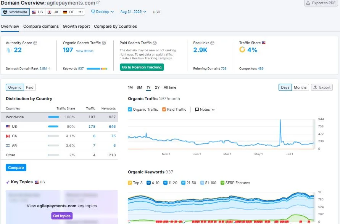
Task: Click CA keywords value 75
Action: (113, 136)
